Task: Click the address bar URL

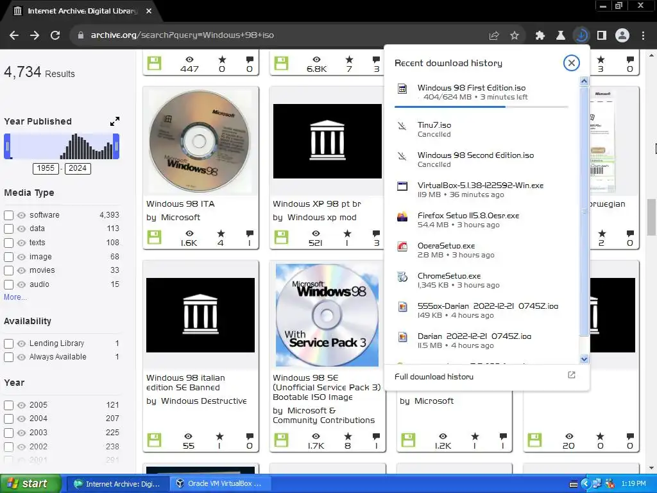Action: [182, 35]
